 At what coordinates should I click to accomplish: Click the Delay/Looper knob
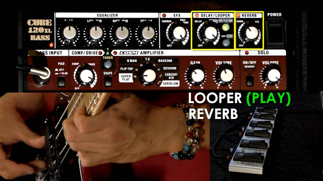(x=211, y=33)
